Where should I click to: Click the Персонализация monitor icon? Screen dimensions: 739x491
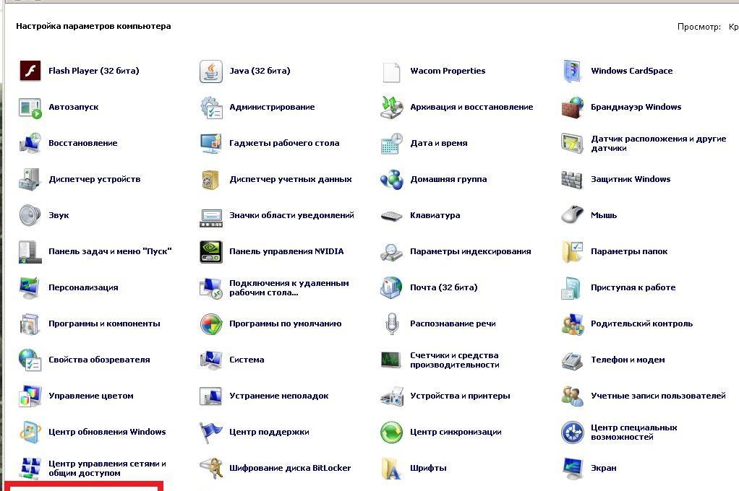[30, 287]
